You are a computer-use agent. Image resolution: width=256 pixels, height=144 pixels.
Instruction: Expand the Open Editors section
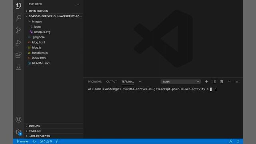[x=54, y=11]
